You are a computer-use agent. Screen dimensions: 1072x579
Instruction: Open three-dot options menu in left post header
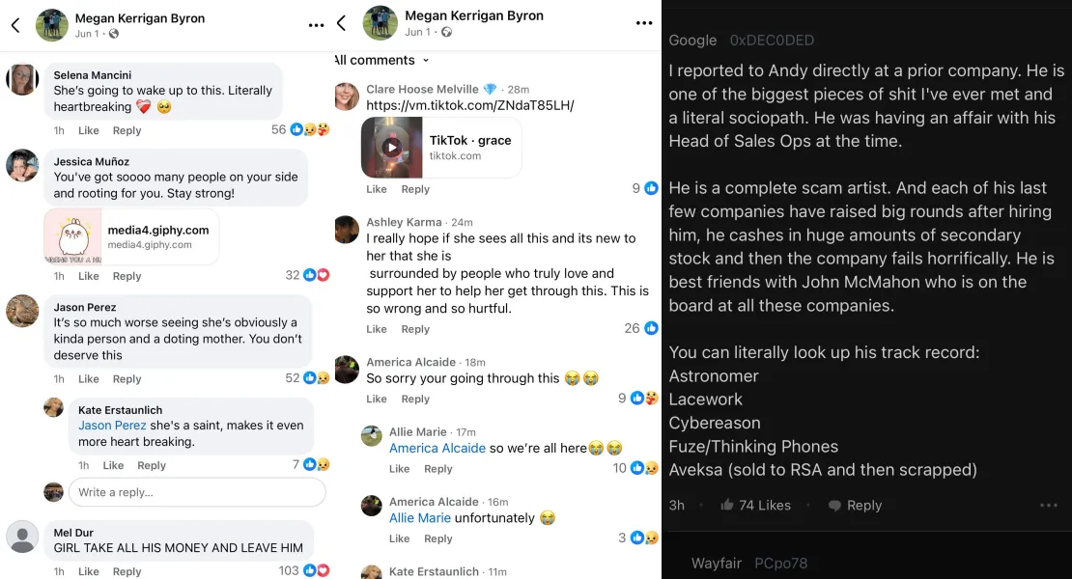click(316, 25)
